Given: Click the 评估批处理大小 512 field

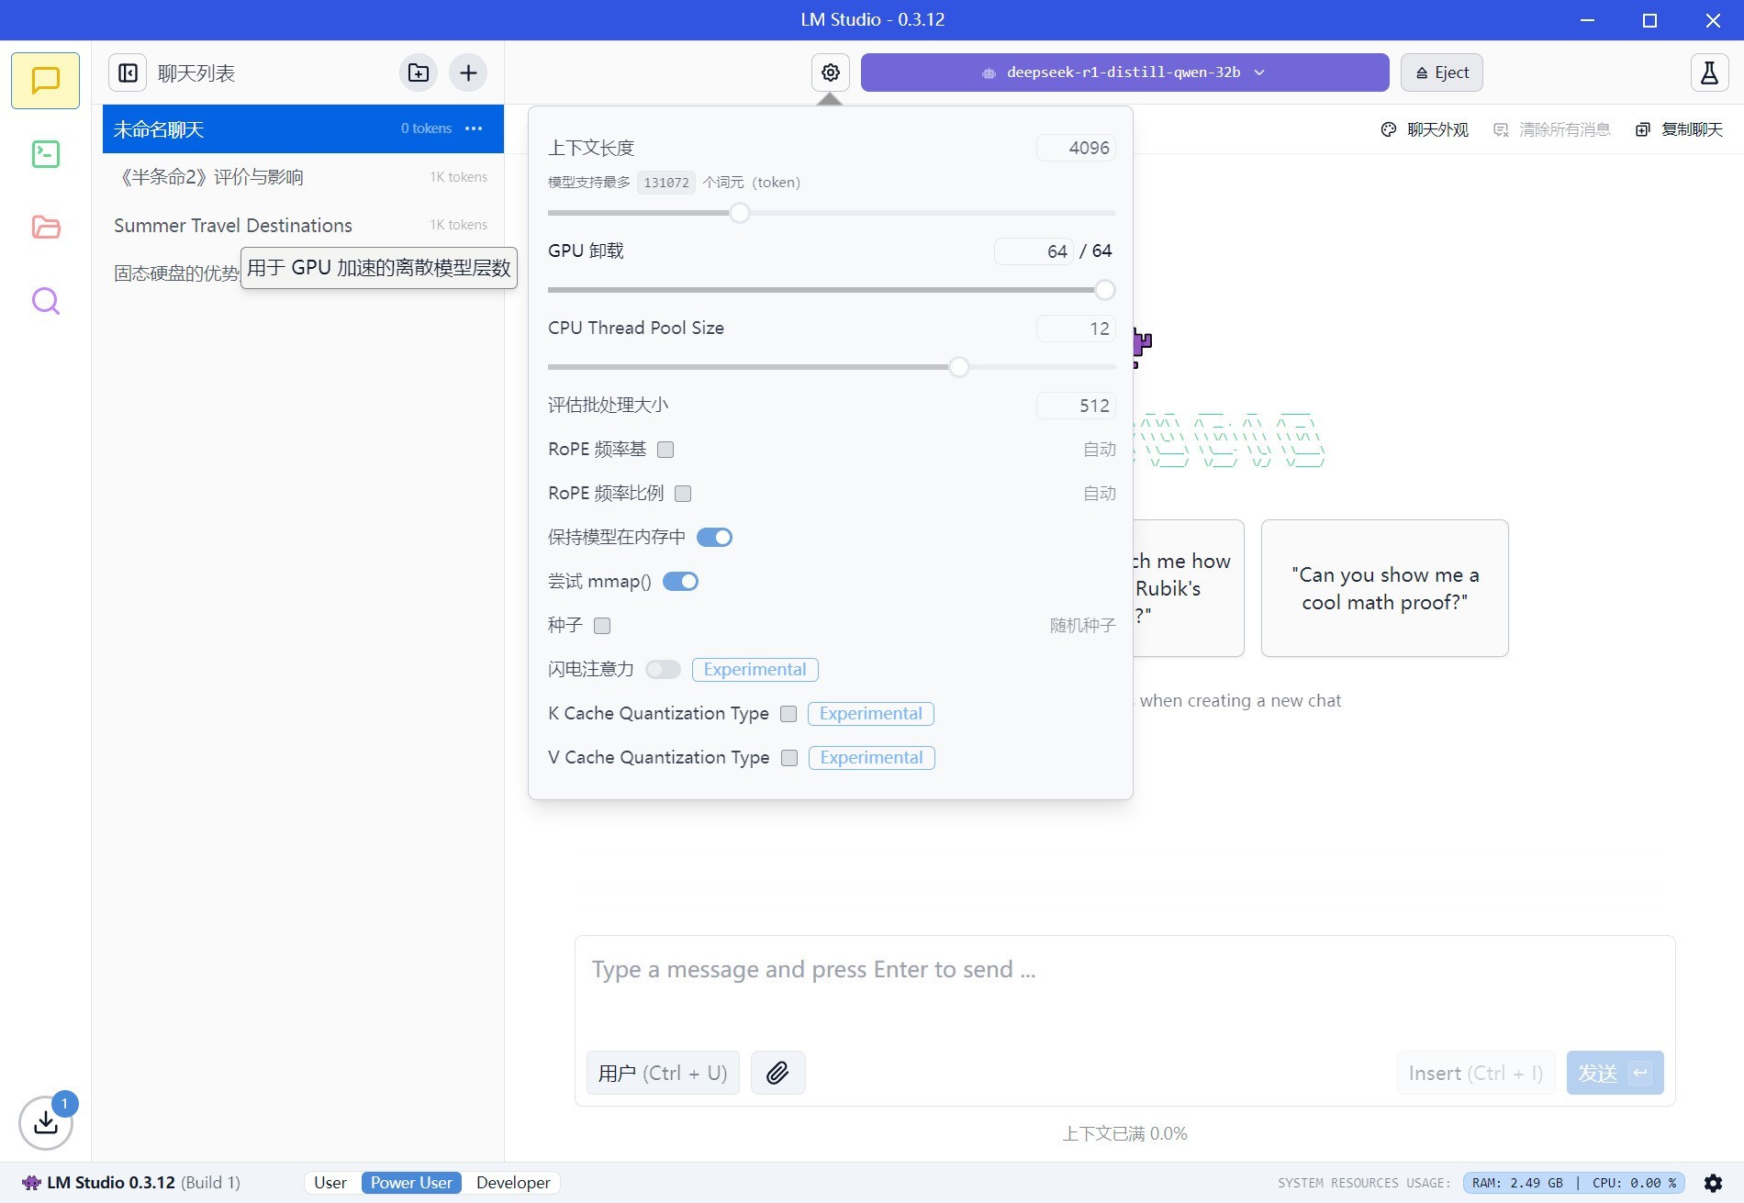Looking at the screenshot, I should 1076,406.
